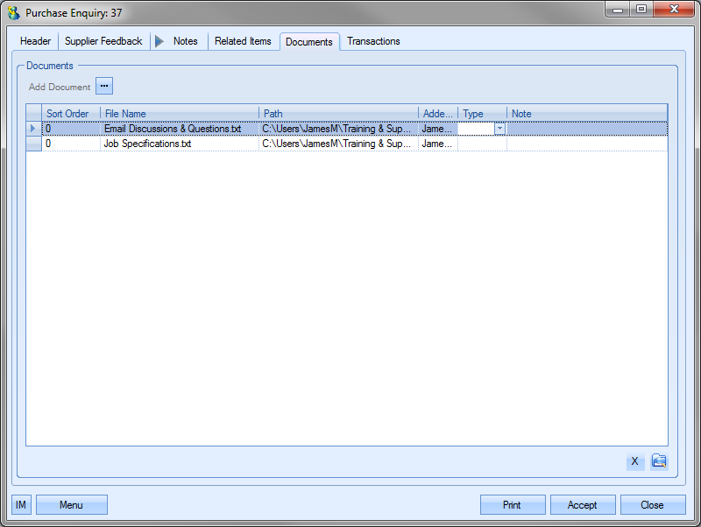Select the Documents tab
The image size is (701, 527).
[x=309, y=41]
